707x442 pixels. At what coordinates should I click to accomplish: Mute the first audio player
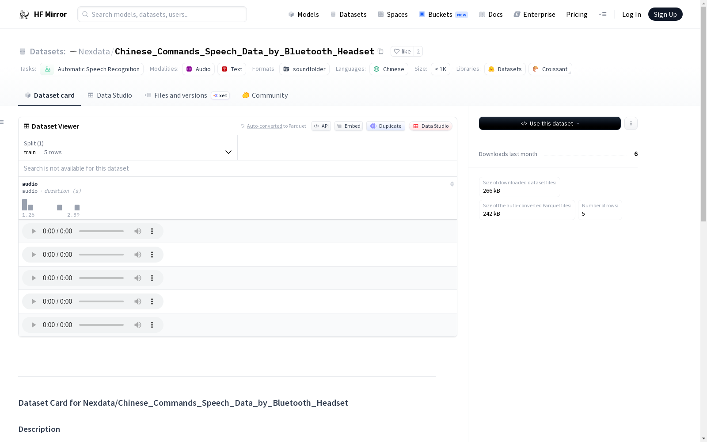point(138,231)
